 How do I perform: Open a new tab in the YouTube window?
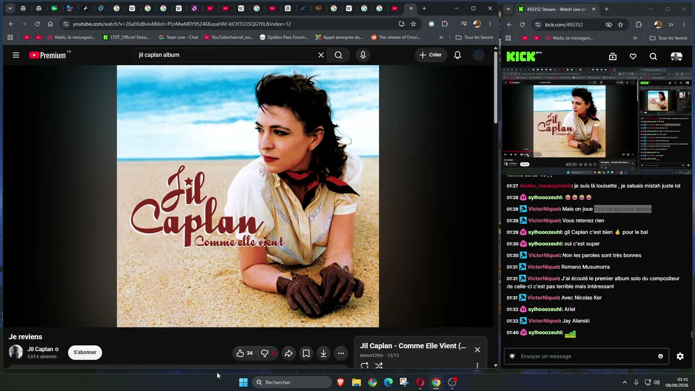[x=424, y=9]
